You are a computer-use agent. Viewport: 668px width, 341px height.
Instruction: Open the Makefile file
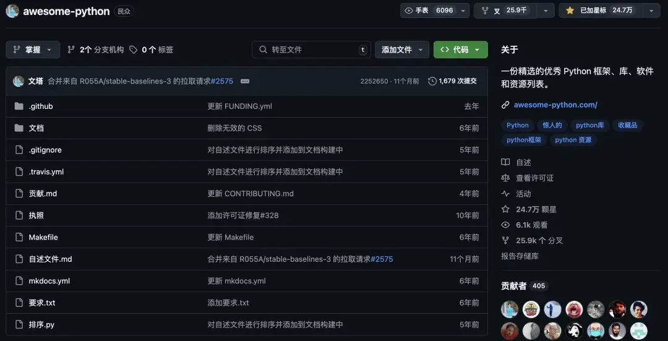coord(43,238)
